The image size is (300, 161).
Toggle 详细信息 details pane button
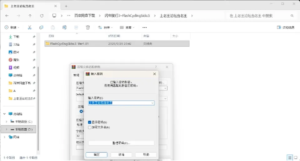pyautogui.click(x=285, y=27)
